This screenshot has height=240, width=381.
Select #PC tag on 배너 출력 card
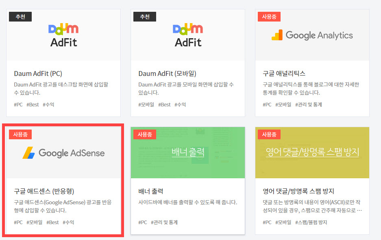[143, 222]
